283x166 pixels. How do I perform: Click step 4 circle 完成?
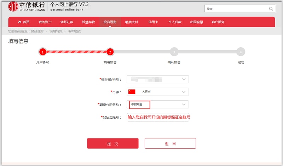click(x=241, y=52)
